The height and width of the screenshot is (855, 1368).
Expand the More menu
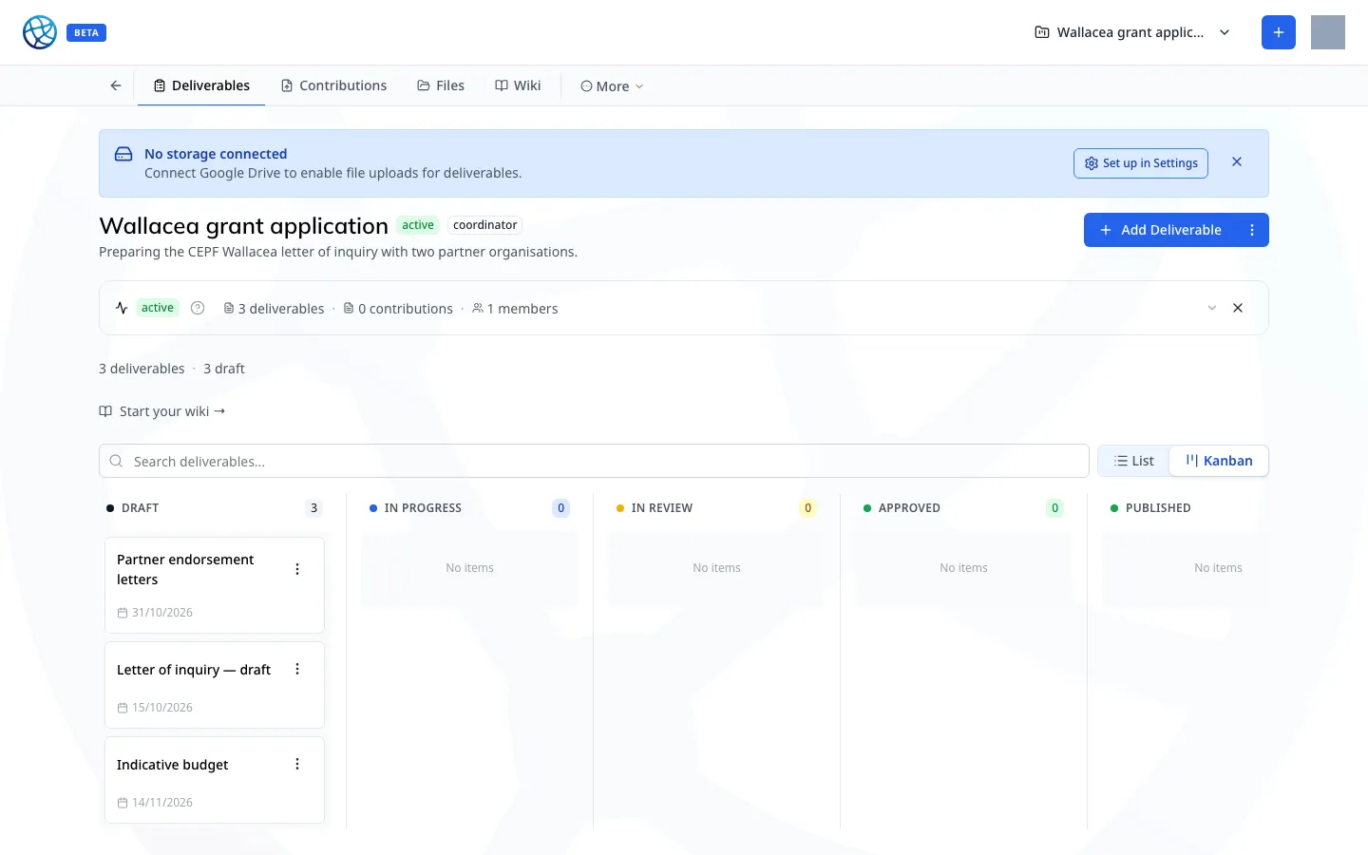coord(612,85)
